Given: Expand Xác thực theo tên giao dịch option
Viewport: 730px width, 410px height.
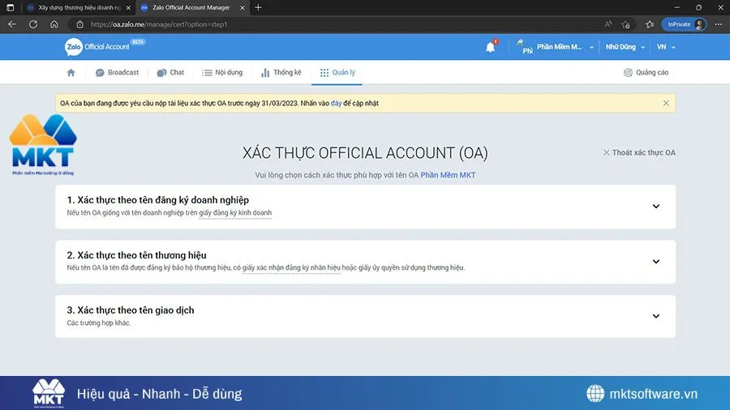Looking at the screenshot, I should [656, 316].
